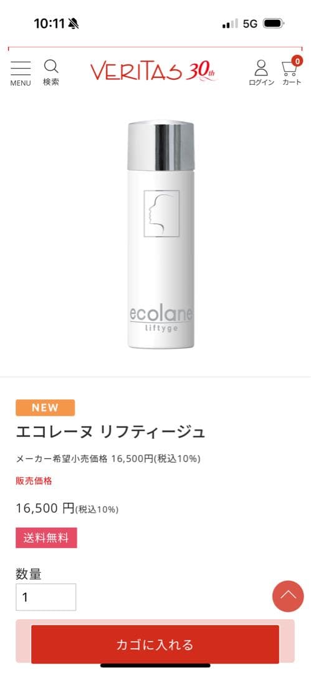The image size is (311, 674).
Task: Tap the magnifying glass search icon
Action: pos(51,67)
